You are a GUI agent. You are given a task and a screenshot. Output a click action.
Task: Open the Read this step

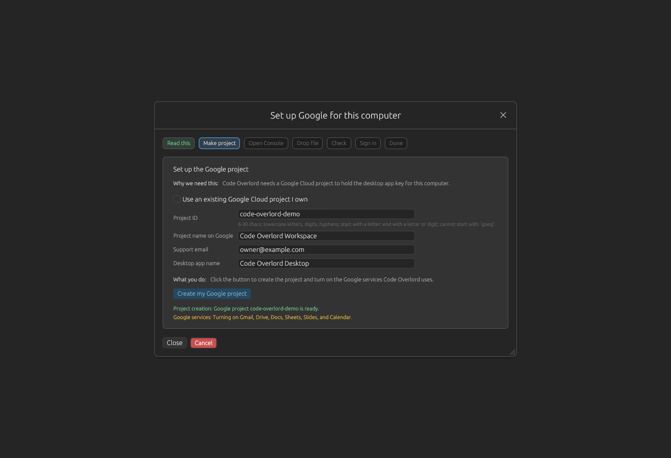coord(178,143)
